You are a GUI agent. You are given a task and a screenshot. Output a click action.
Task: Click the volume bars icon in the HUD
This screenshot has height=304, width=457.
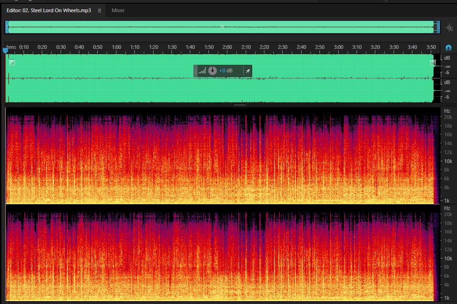tap(202, 70)
